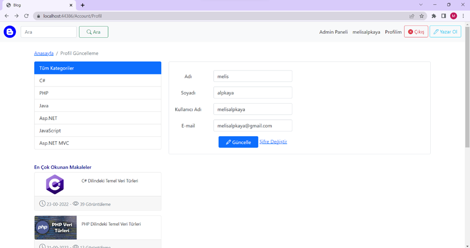Open the extensions puzzle icon
This screenshot has width=470, height=248.
click(434, 16)
